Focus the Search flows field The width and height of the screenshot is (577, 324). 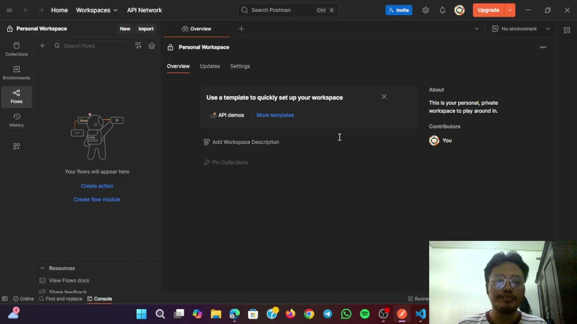(x=90, y=45)
